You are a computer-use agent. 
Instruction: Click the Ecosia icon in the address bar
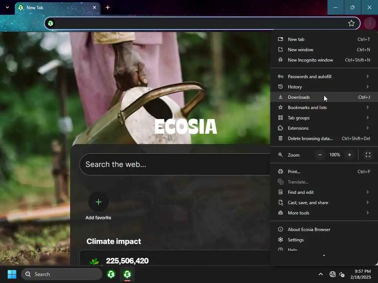(x=51, y=23)
